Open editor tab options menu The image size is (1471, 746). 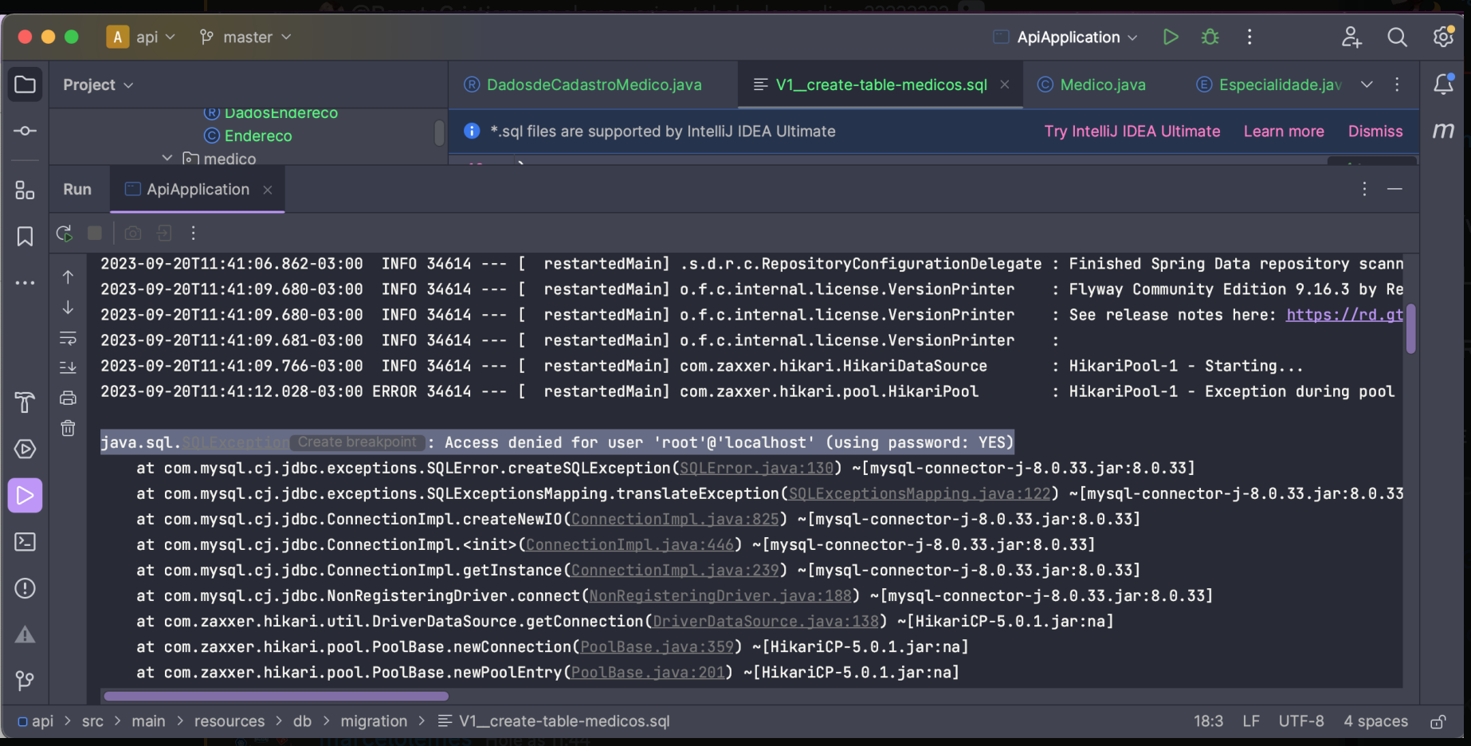(1397, 84)
